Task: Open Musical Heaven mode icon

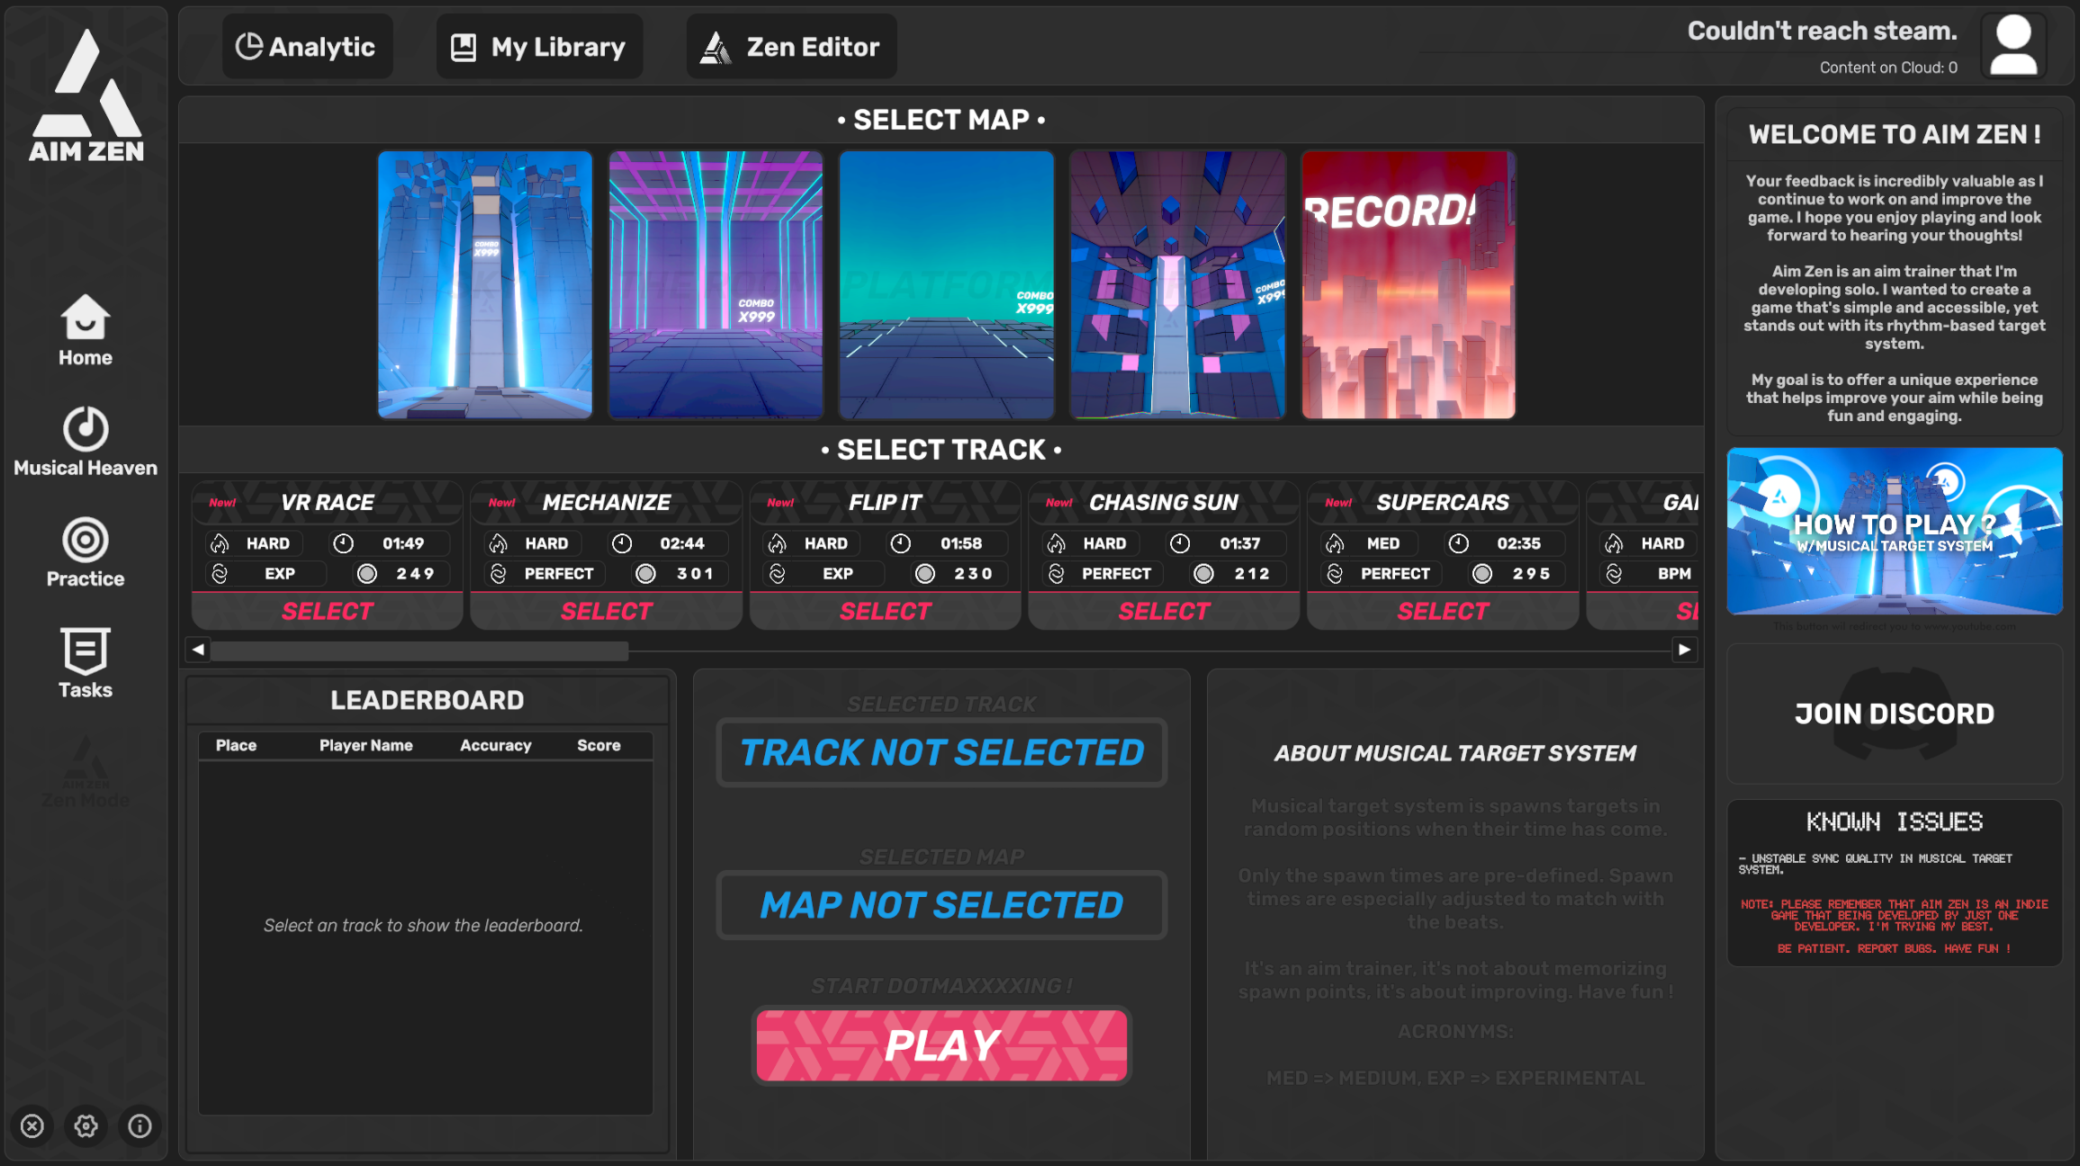Action: click(86, 429)
